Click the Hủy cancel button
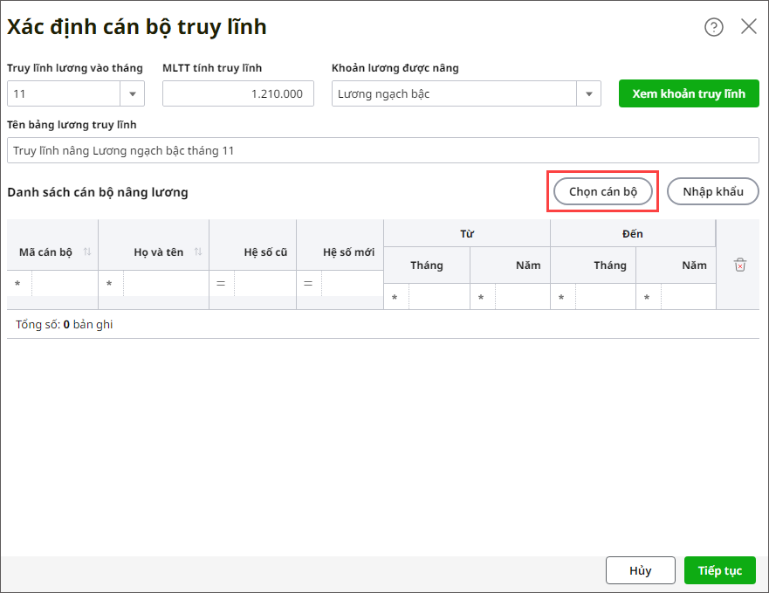This screenshot has width=769, height=593. tap(641, 570)
